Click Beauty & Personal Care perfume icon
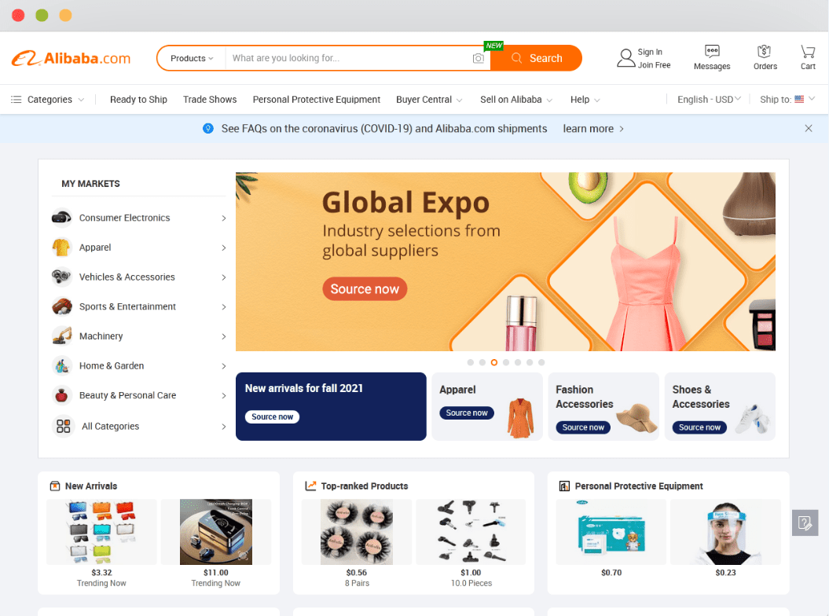This screenshot has width=829, height=616. [62, 395]
